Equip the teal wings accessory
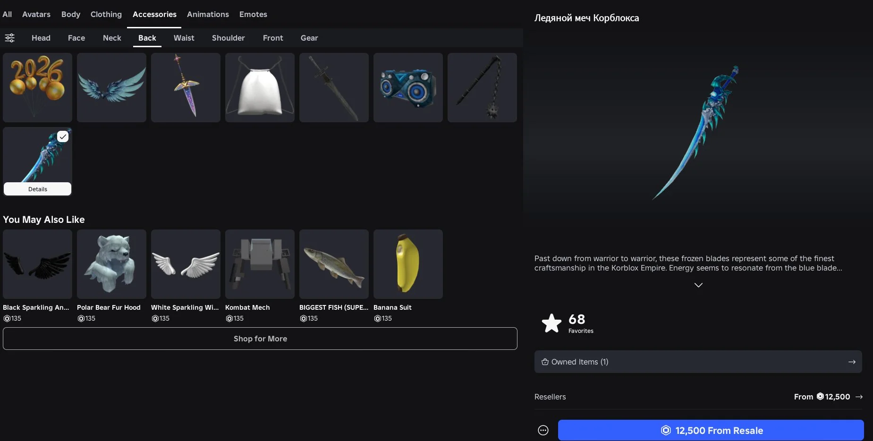Image resolution: width=873 pixels, height=441 pixels. click(111, 87)
